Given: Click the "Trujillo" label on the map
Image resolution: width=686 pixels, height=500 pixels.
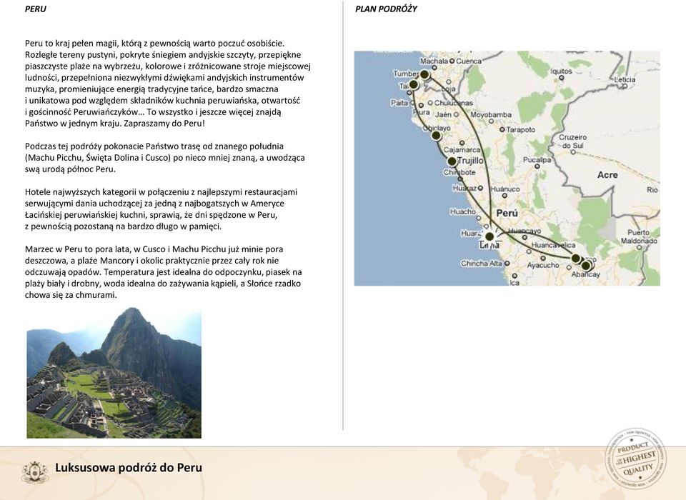Looking at the screenshot, I should point(470,161).
